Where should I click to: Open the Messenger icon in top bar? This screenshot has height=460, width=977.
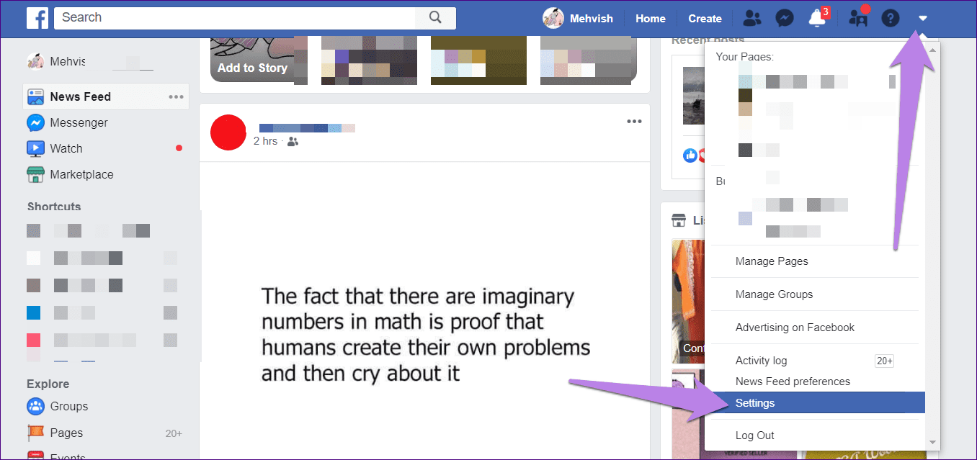pos(785,19)
